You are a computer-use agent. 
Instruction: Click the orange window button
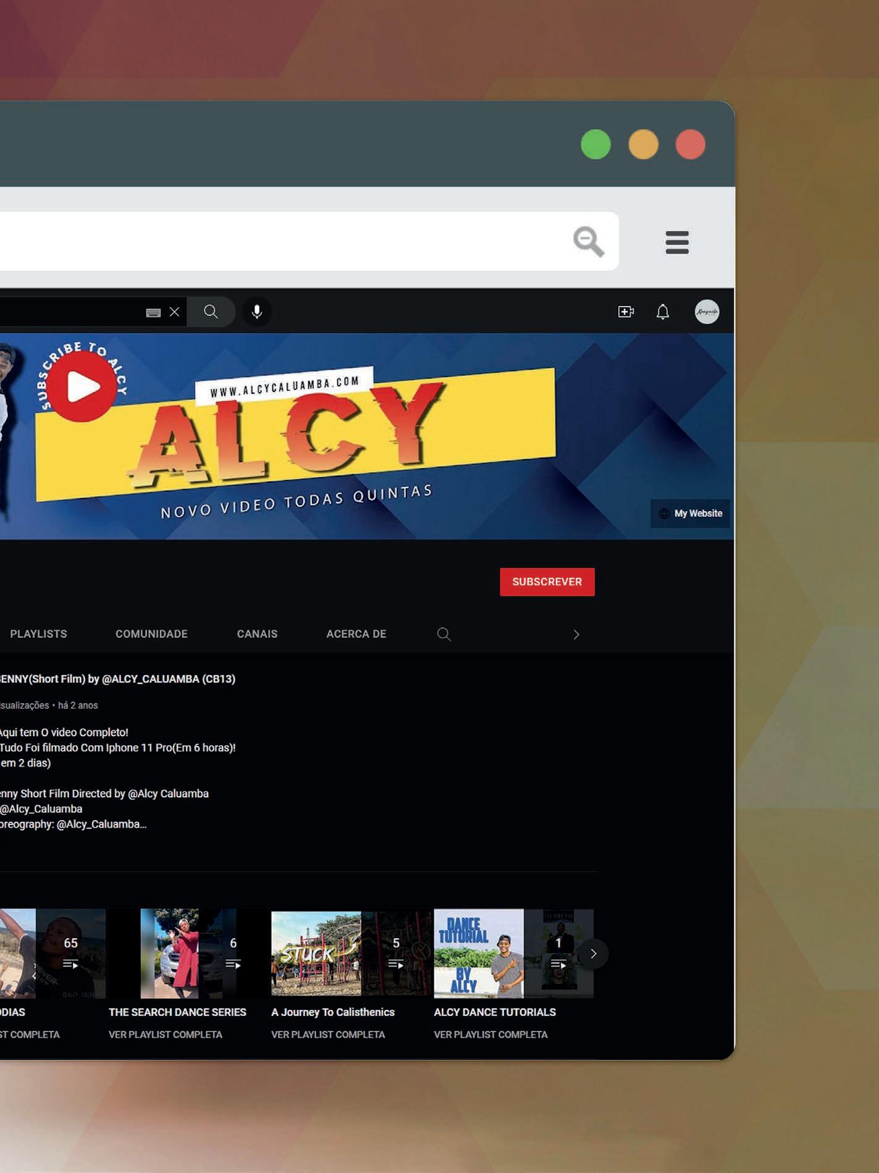[643, 145]
